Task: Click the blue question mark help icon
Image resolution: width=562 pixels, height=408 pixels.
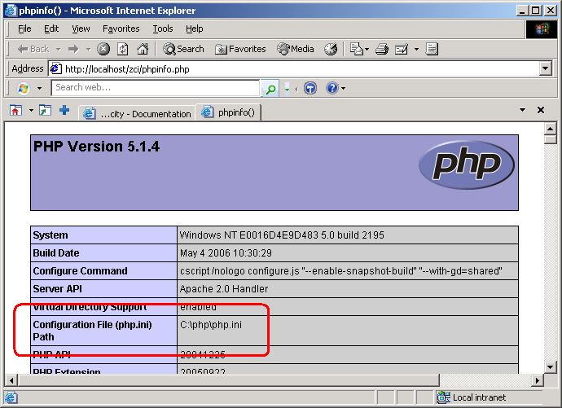Action: click(332, 88)
